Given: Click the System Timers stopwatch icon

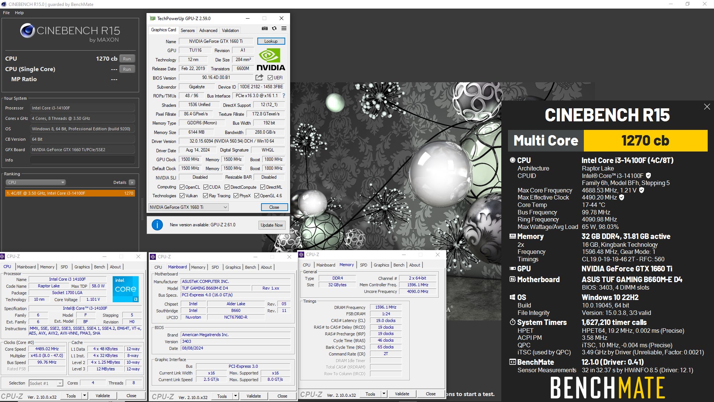Looking at the screenshot, I should [512, 322].
